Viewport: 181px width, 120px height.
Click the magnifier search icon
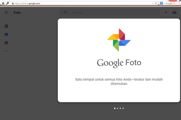pos(65,12)
